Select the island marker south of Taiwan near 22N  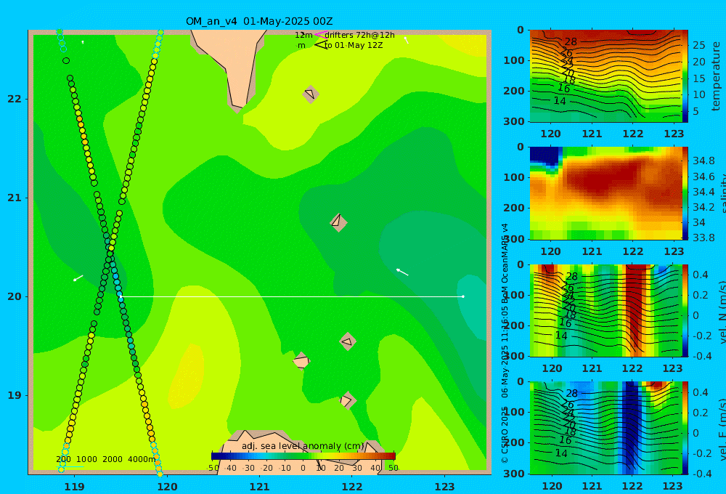pyautogui.click(x=311, y=94)
